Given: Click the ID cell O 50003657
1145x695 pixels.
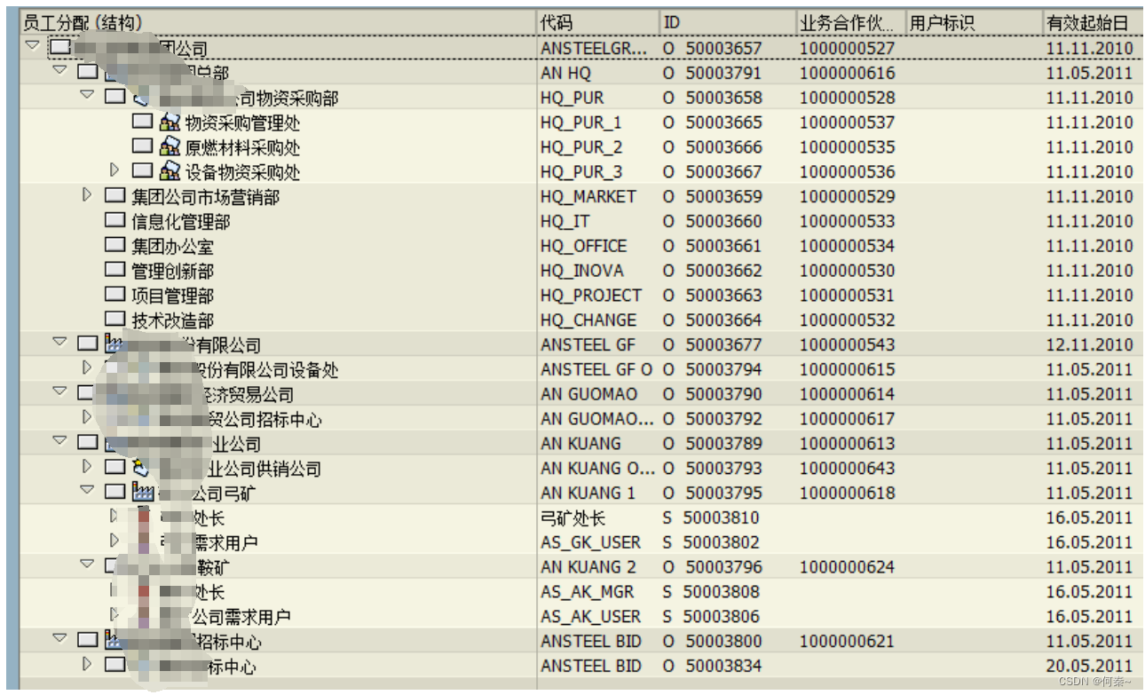Looking at the screenshot, I should coord(712,48).
